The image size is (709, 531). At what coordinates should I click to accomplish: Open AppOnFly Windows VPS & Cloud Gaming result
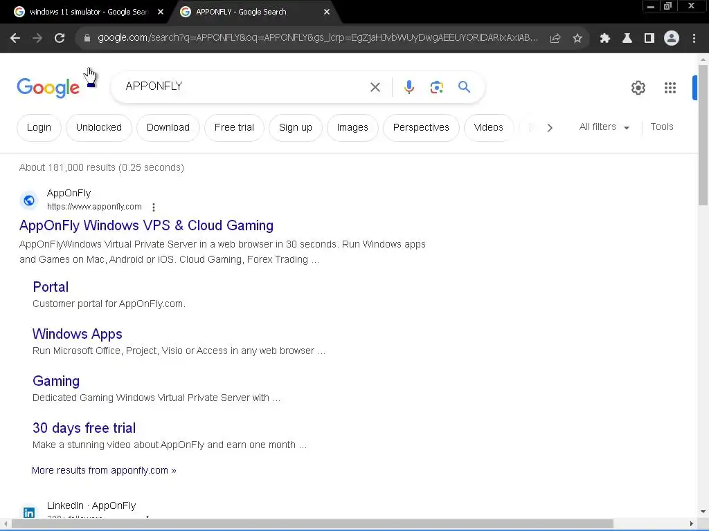click(146, 225)
